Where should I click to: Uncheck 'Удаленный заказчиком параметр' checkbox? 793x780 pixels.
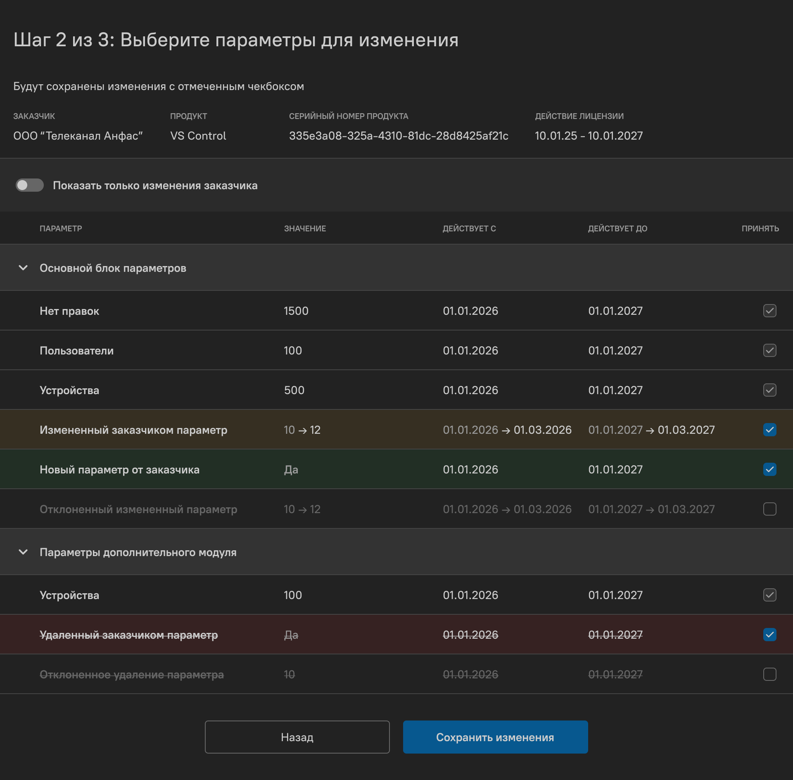769,635
